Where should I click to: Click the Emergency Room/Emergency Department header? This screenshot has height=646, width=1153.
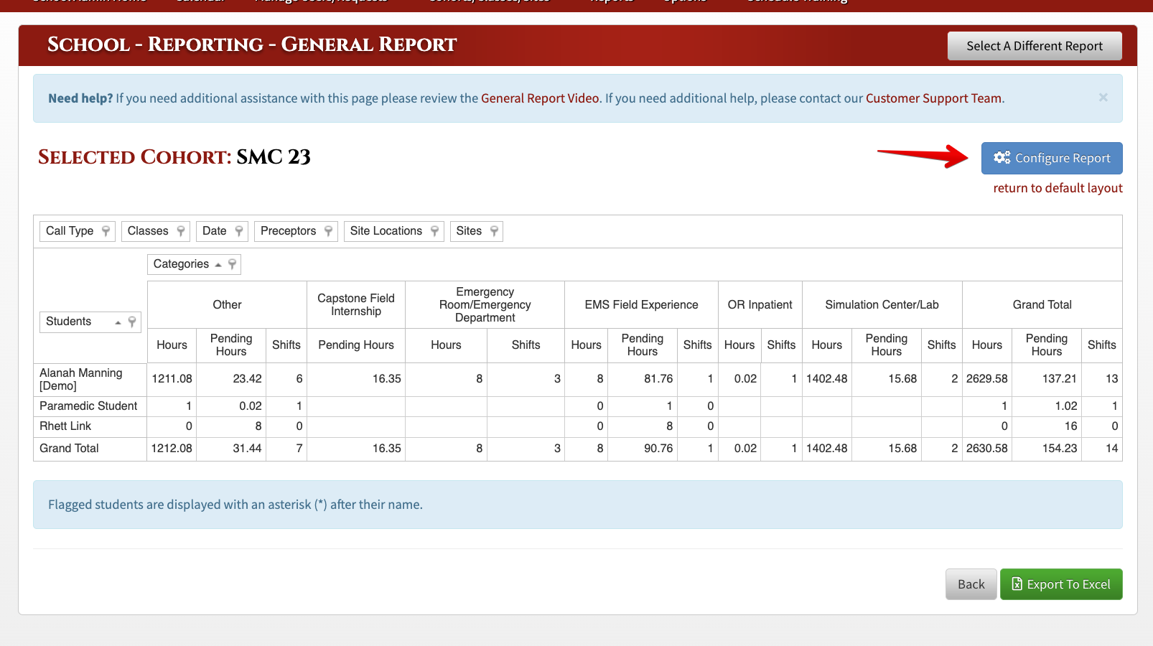485,305
